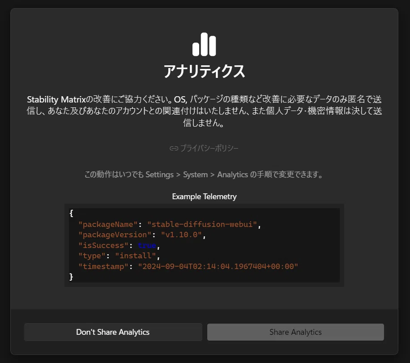410x363 pixels.
Task: Click the アナリティクス heading
Action: click(204, 71)
